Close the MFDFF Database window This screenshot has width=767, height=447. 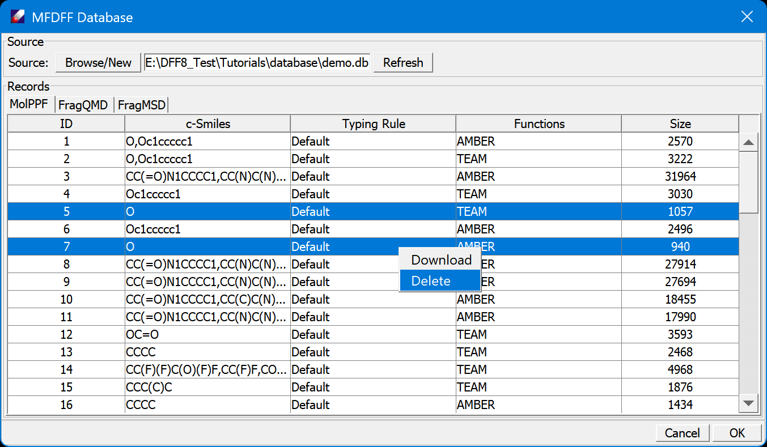tap(747, 17)
